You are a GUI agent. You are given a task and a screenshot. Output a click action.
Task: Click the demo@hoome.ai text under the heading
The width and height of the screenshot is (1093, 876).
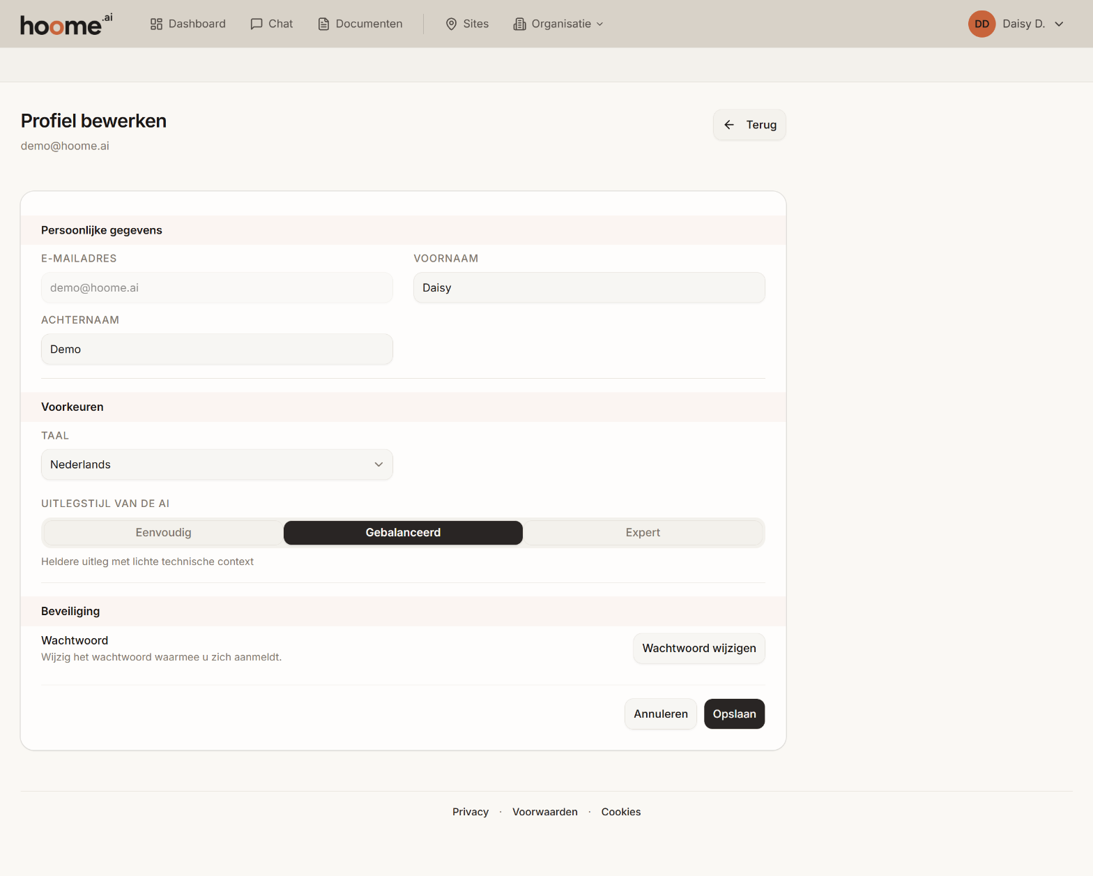click(x=65, y=146)
